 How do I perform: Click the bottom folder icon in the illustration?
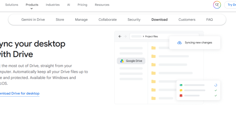pos(153,98)
